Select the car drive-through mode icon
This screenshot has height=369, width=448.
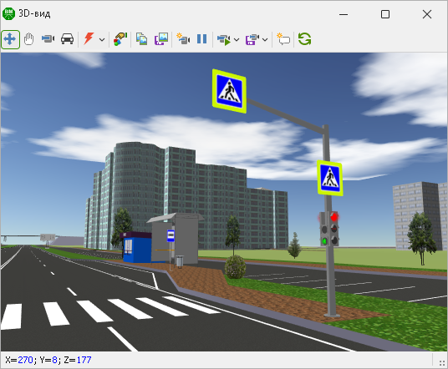[67, 38]
